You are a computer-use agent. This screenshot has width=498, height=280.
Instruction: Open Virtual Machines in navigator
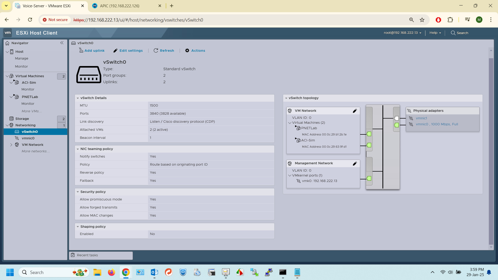click(30, 76)
